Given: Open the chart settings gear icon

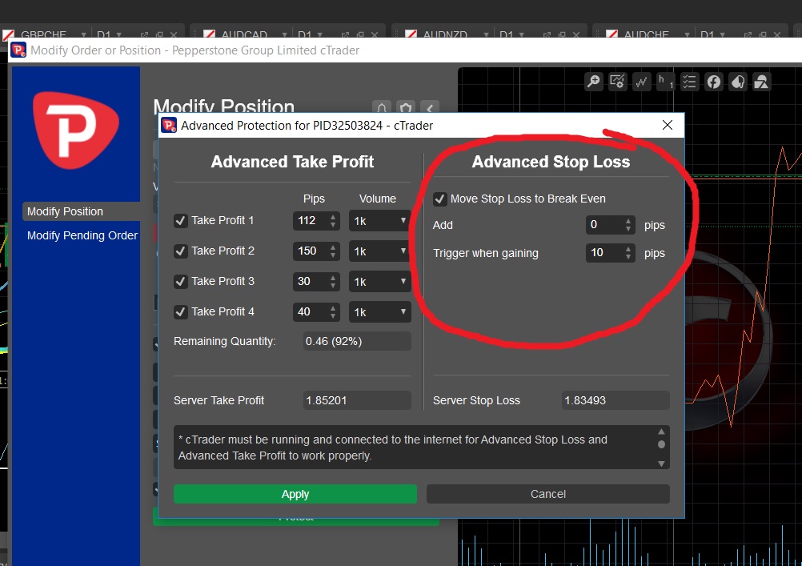Looking at the screenshot, I should click(x=617, y=82).
